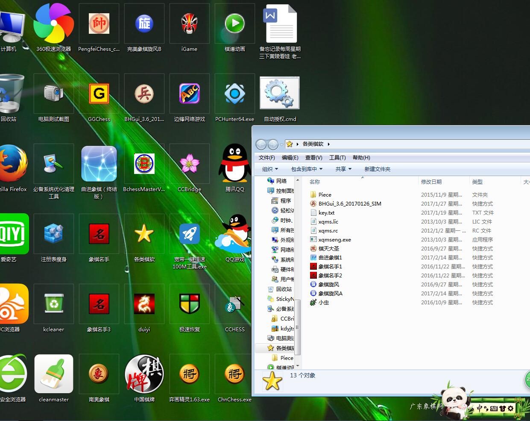Open the 360极速浏览器 desktop icon
530x421 pixels.
tap(54, 28)
